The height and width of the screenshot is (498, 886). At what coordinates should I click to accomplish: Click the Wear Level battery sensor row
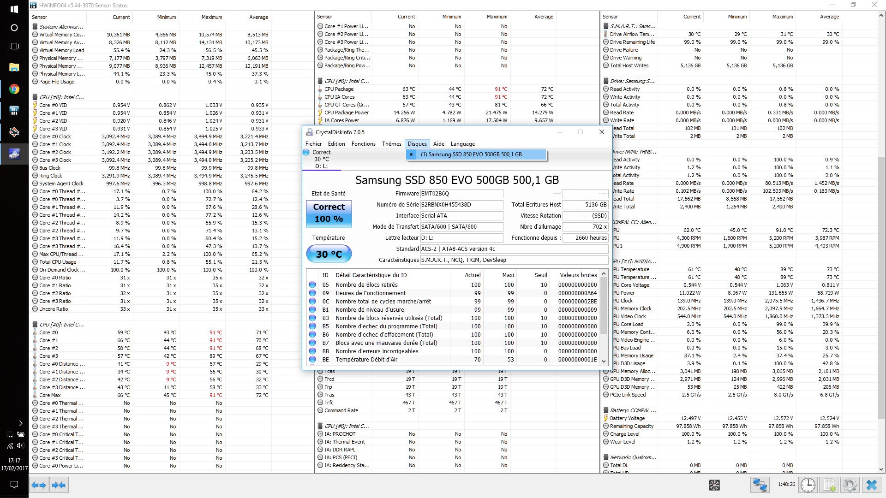pos(721,442)
